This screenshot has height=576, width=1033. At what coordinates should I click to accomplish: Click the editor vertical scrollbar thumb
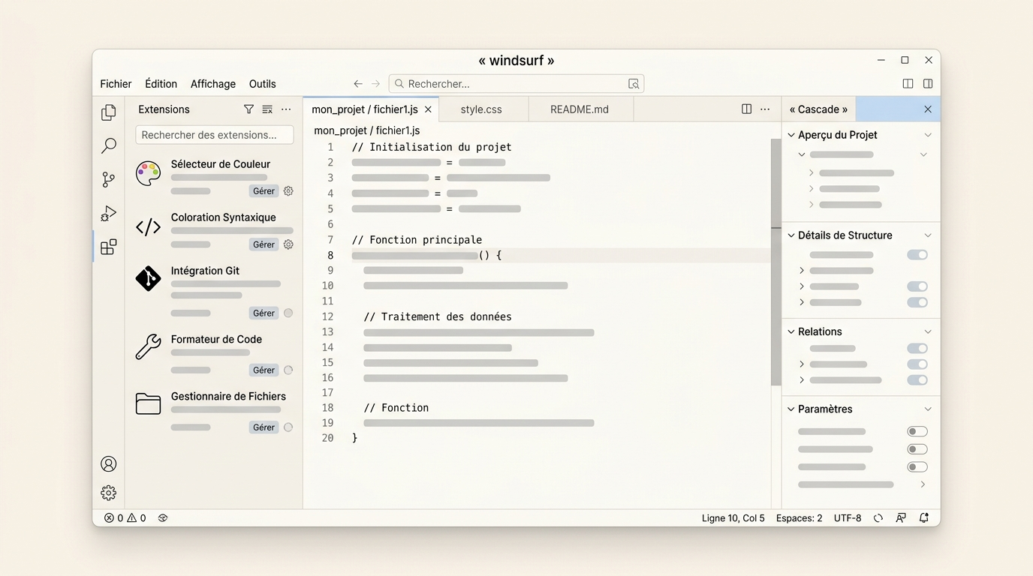pyautogui.click(x=776, y=262)
